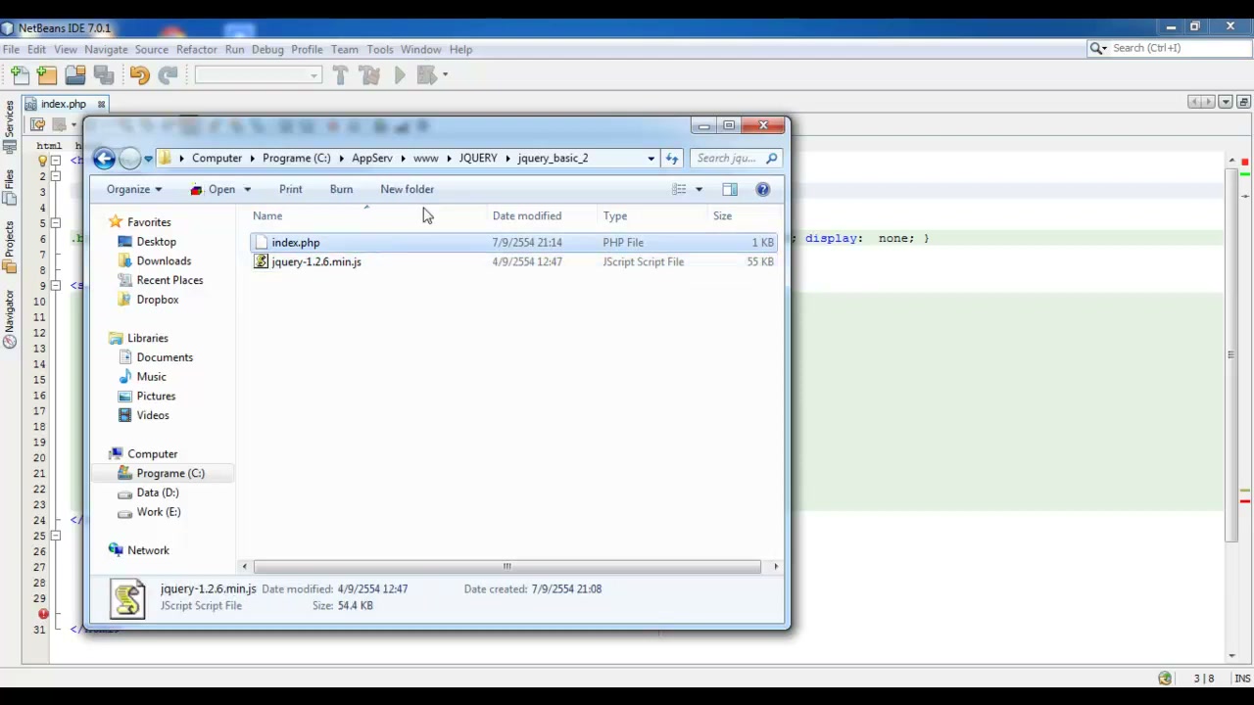
Task: Click the New folder button
Action: 407,189
